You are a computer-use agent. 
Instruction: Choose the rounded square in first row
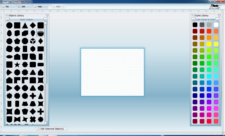tap(40, 25)
